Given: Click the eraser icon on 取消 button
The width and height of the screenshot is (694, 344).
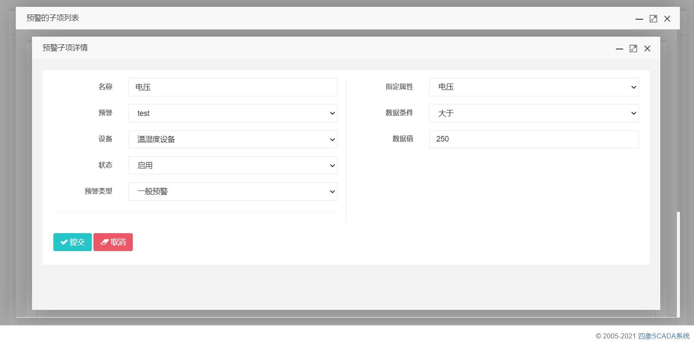Looking at the screenshot, I should [x=104, y=242].
